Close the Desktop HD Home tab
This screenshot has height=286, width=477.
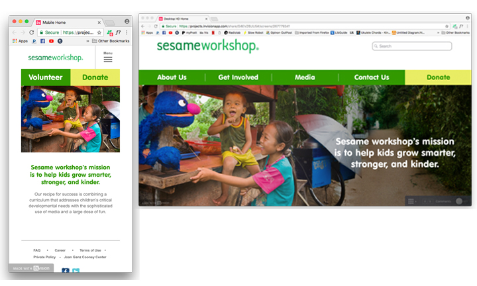tap(206, 19)
